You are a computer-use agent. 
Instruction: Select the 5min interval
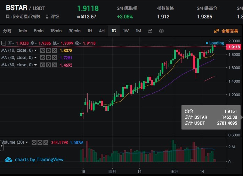coord(39,31)
